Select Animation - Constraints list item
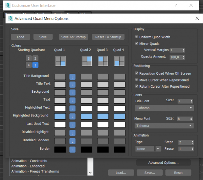The image size is (203, 180). point(29,161)
